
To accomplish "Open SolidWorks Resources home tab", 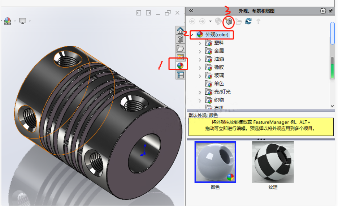I will pyautogui.click(x=180, y=30).
